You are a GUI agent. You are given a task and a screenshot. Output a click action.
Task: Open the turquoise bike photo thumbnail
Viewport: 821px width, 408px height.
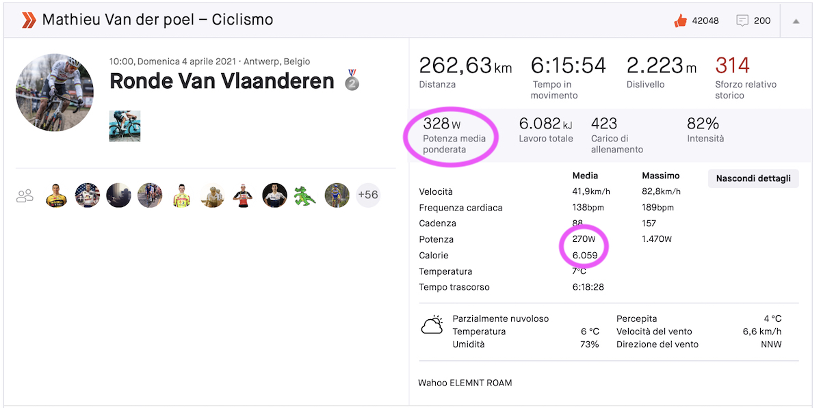pos(125,126)
